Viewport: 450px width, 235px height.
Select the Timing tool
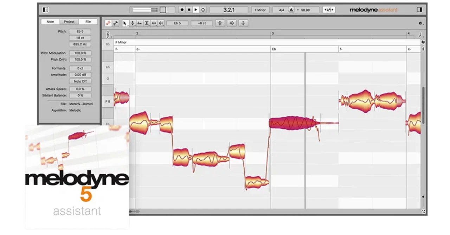click(x=154, y=23)
